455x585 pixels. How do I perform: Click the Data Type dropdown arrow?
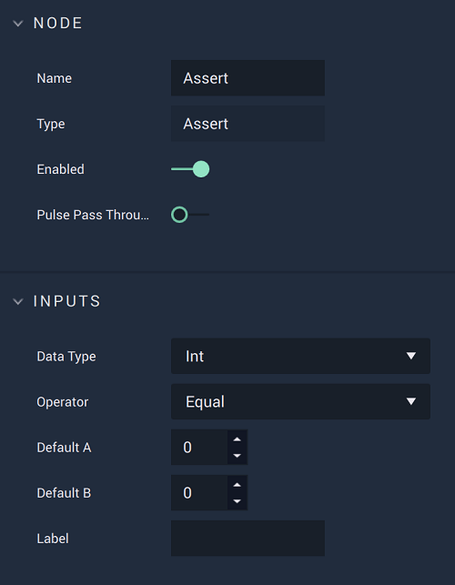tap(411, 356)
